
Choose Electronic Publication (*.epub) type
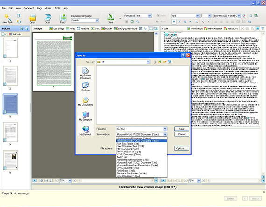[141, 173]
